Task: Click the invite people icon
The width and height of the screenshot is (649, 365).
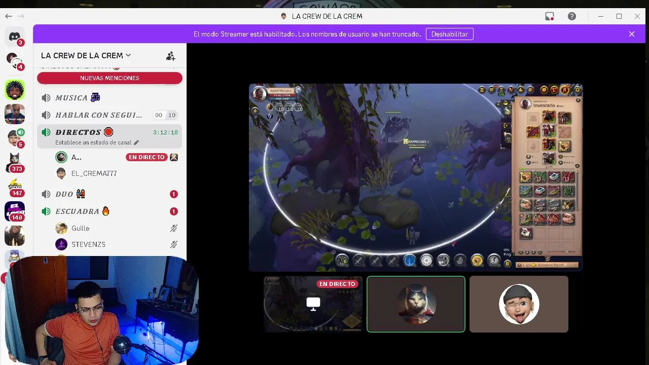Action: [x=170, y=56]
